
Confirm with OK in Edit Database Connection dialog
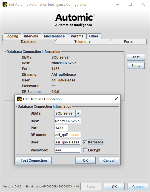85,160
